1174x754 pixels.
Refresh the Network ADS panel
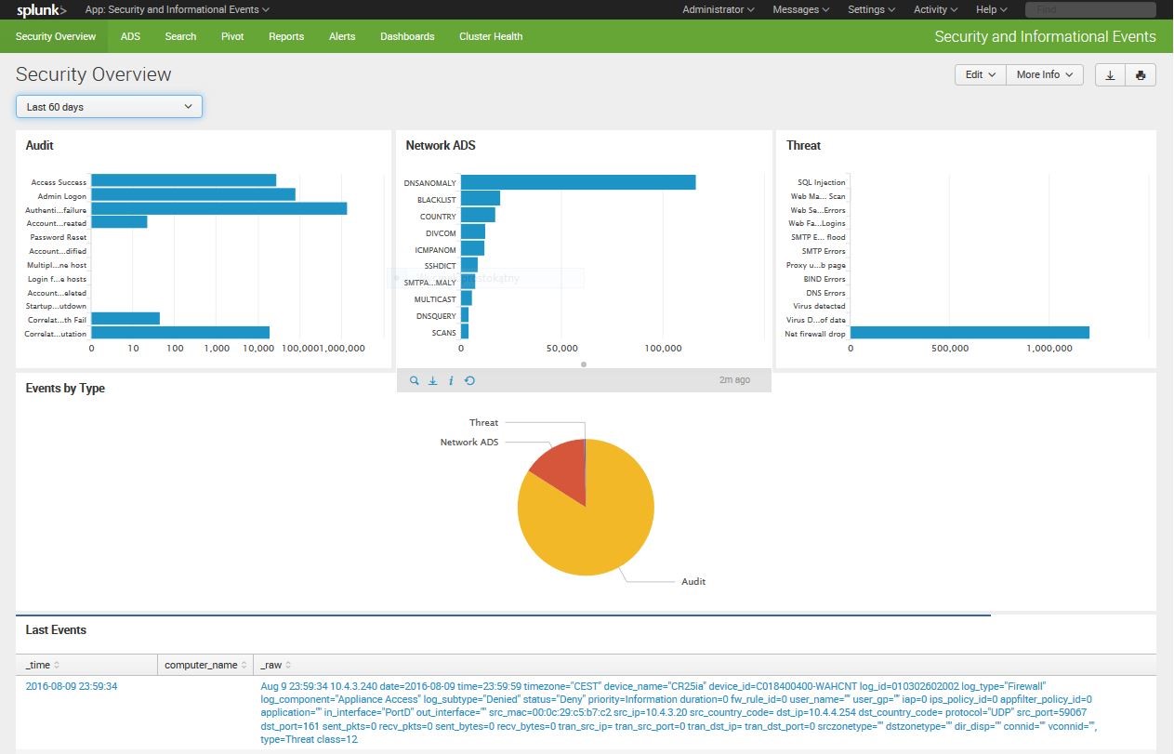click(x=469, y=380)
